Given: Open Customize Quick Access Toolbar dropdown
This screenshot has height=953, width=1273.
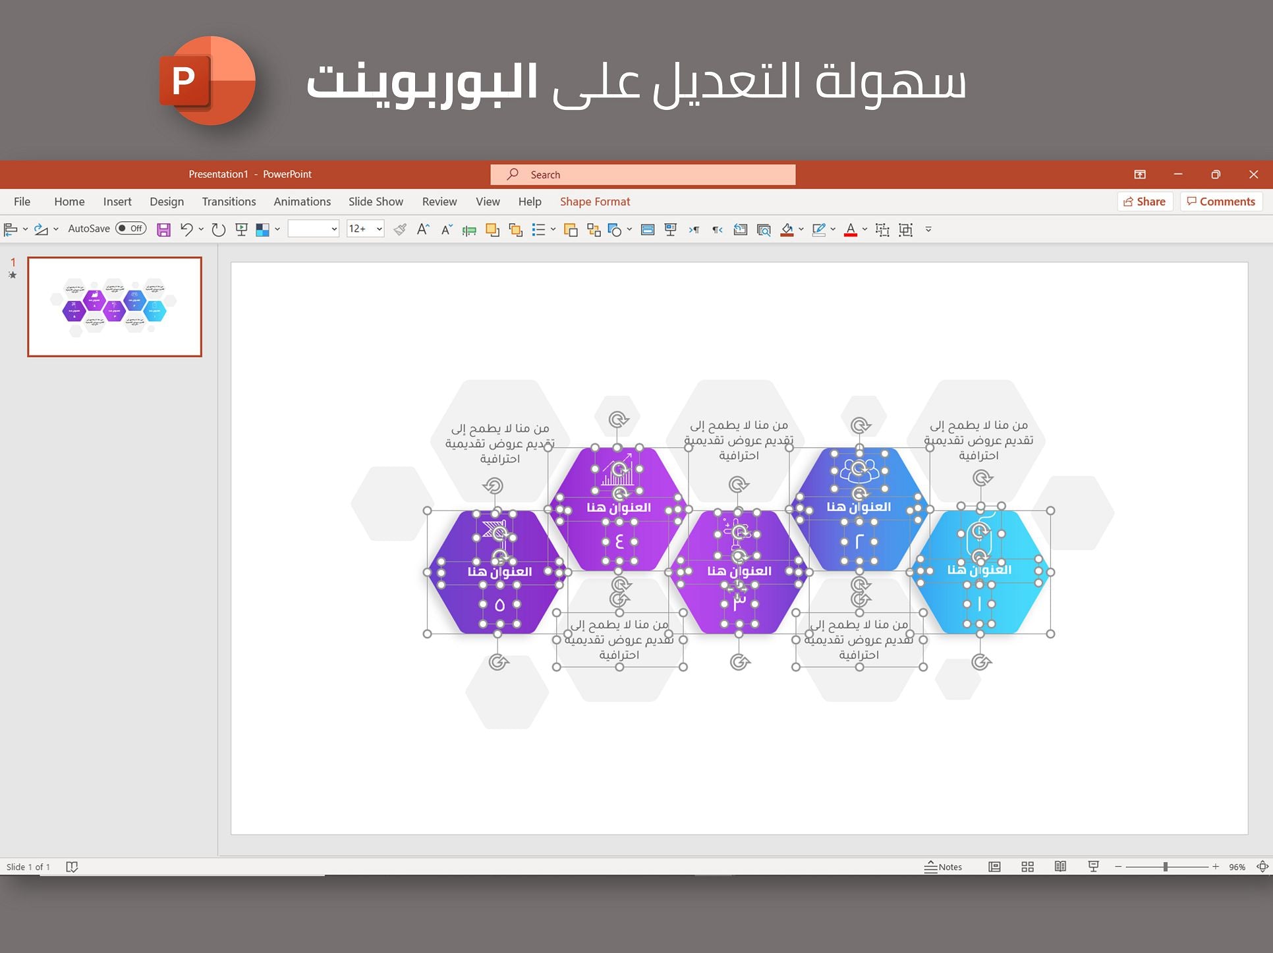Looking at the screenshot, I should pyautogui.click(x=928, y=229).
